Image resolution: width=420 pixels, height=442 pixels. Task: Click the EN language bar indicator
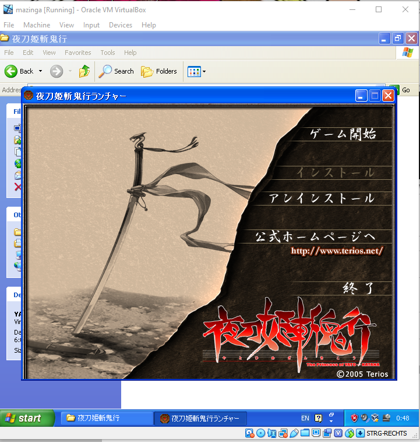tap(305, 418)
